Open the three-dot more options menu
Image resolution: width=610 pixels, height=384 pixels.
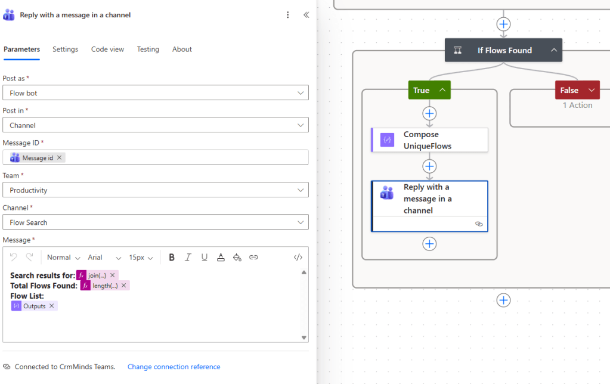(x=288, y=15)
